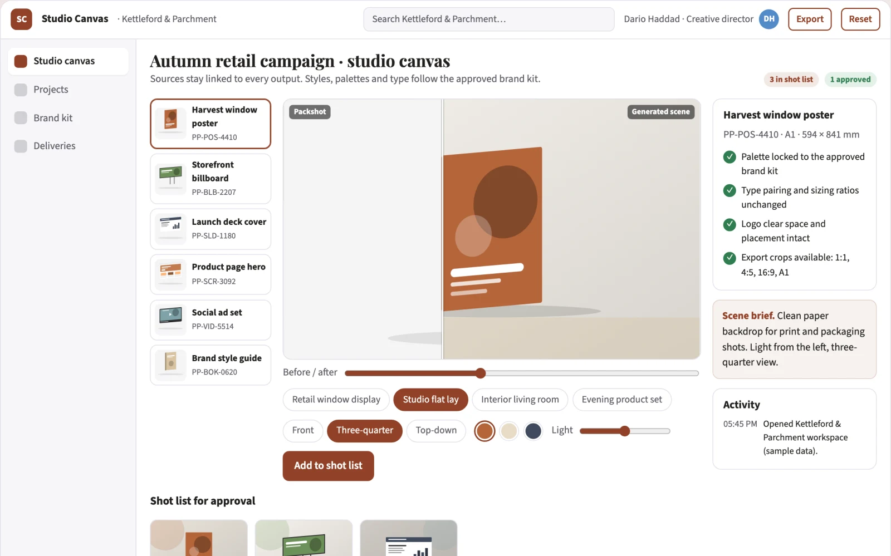Open the poster shot list thumbnail
The height and width of the screenshot is (556, 891).
pos(199,538)
